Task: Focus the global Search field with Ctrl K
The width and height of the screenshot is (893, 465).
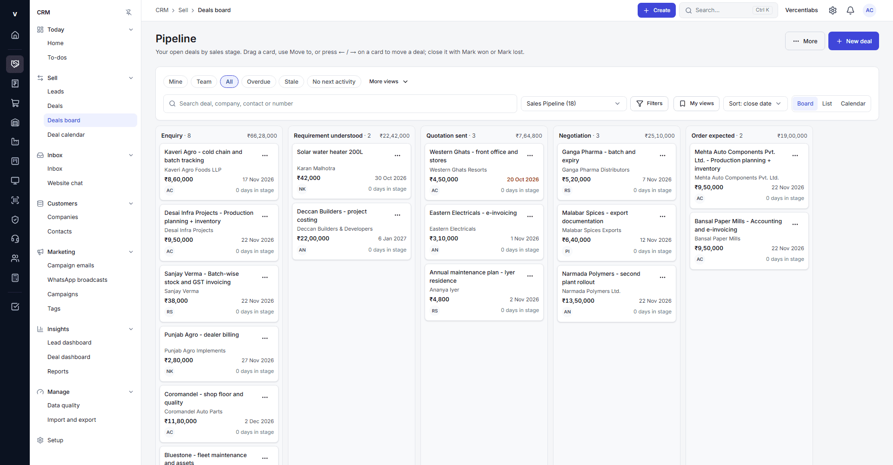Action: tap(728, 10)
